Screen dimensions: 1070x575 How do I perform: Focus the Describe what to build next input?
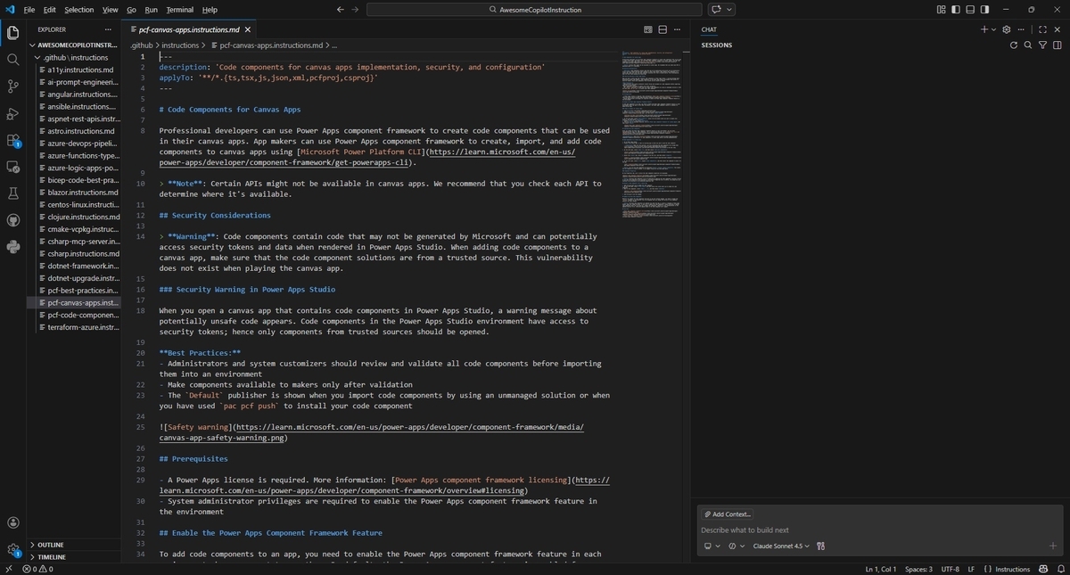click(879, 530)
